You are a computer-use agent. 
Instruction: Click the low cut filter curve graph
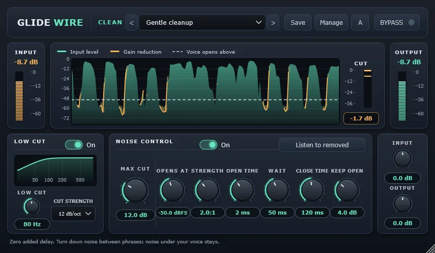[x=56, y=171]
